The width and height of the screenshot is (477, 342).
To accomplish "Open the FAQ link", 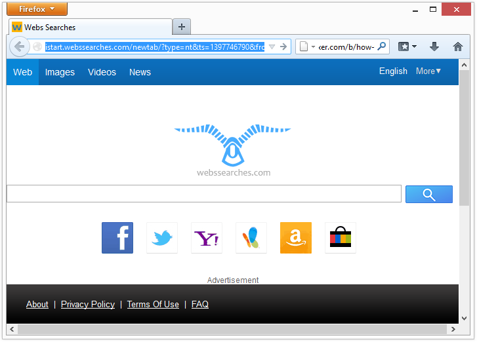I will pyautogui.click(x=200, y=305).
